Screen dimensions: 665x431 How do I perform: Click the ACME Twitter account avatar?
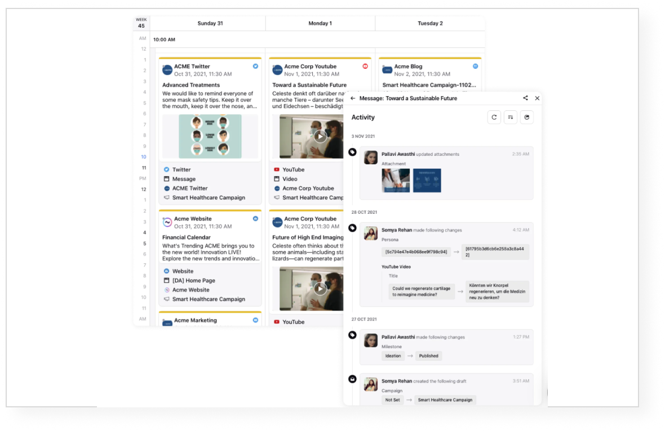coord(167,70)
